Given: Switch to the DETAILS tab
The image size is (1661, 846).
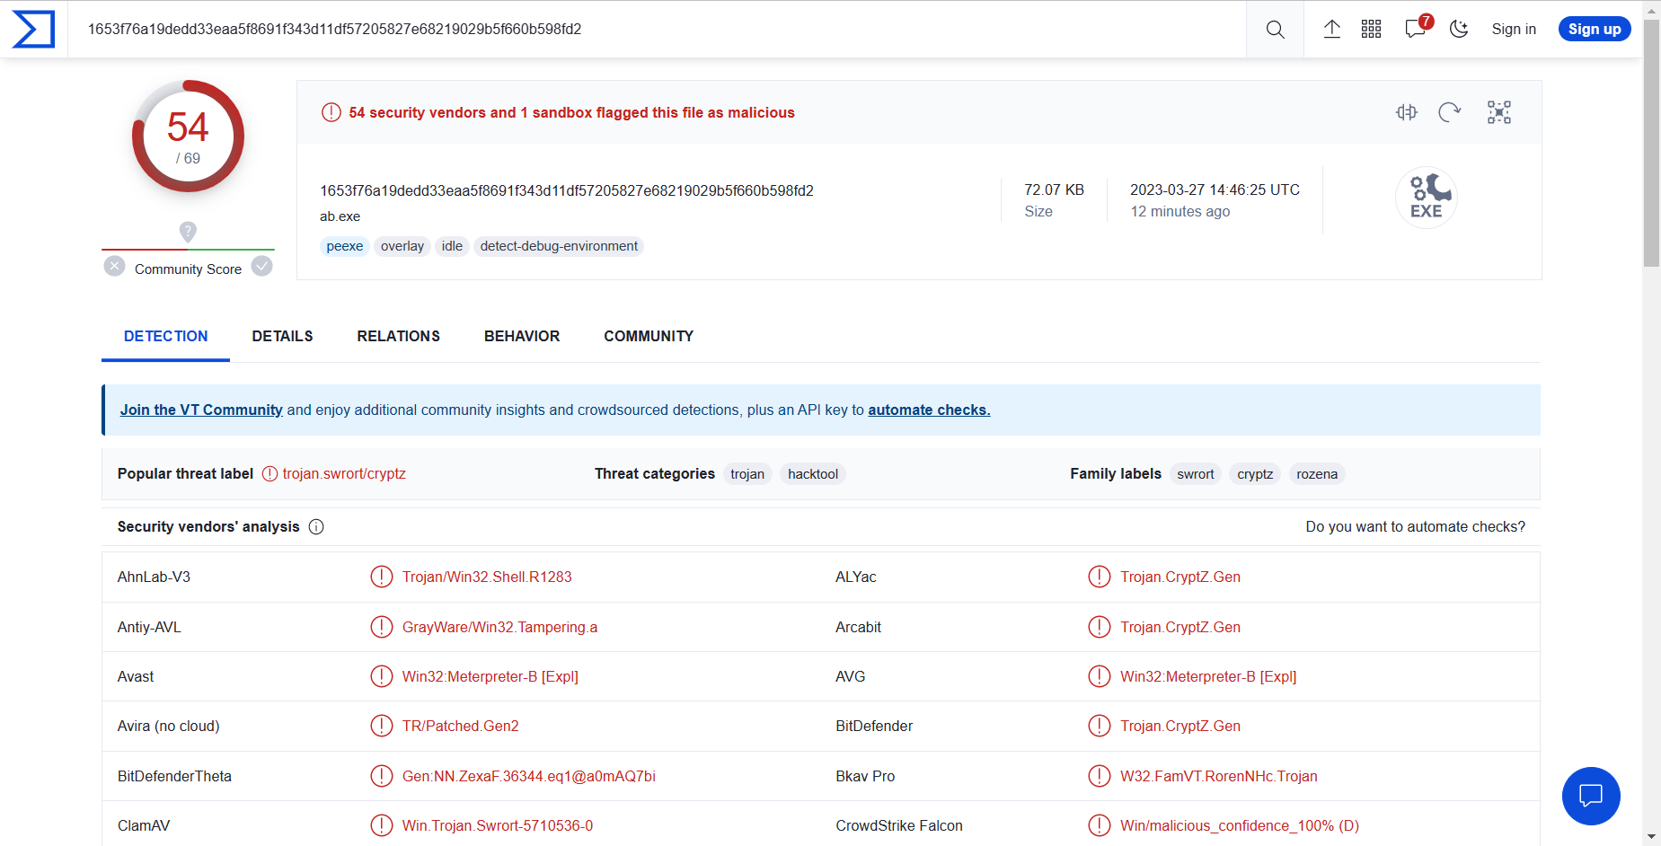Looking at the screenshot, I should [x=283, y=337].
